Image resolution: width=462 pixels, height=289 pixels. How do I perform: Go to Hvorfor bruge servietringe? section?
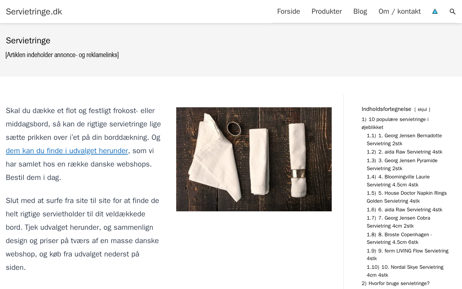396,283
